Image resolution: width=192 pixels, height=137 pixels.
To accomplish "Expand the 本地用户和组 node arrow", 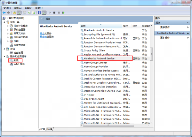I will (x=8, y=37).
